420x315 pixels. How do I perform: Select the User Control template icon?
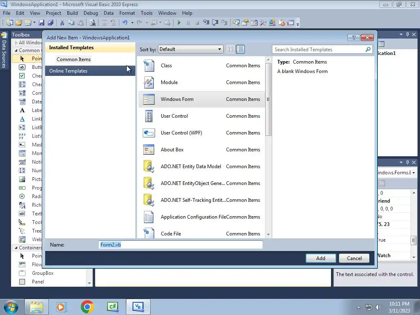[x=148, y=116]
